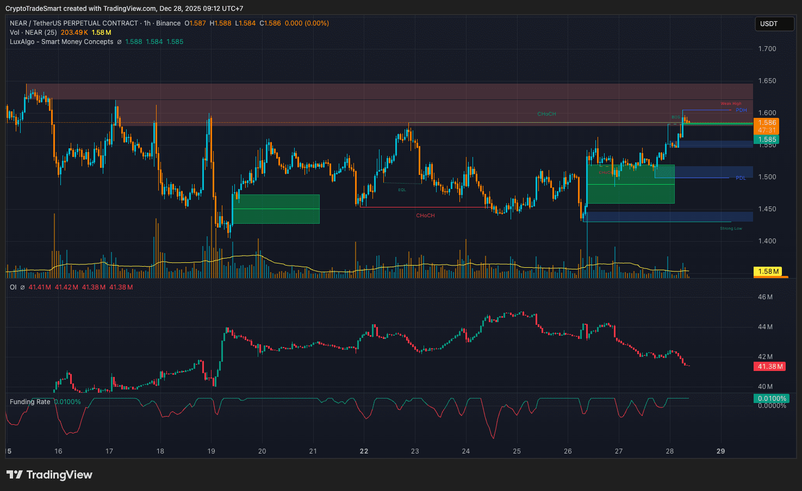Click the blue PDH level label
The width and height of the screenshot is (802, 491).
pyautogui.click(x=741, y=110)
